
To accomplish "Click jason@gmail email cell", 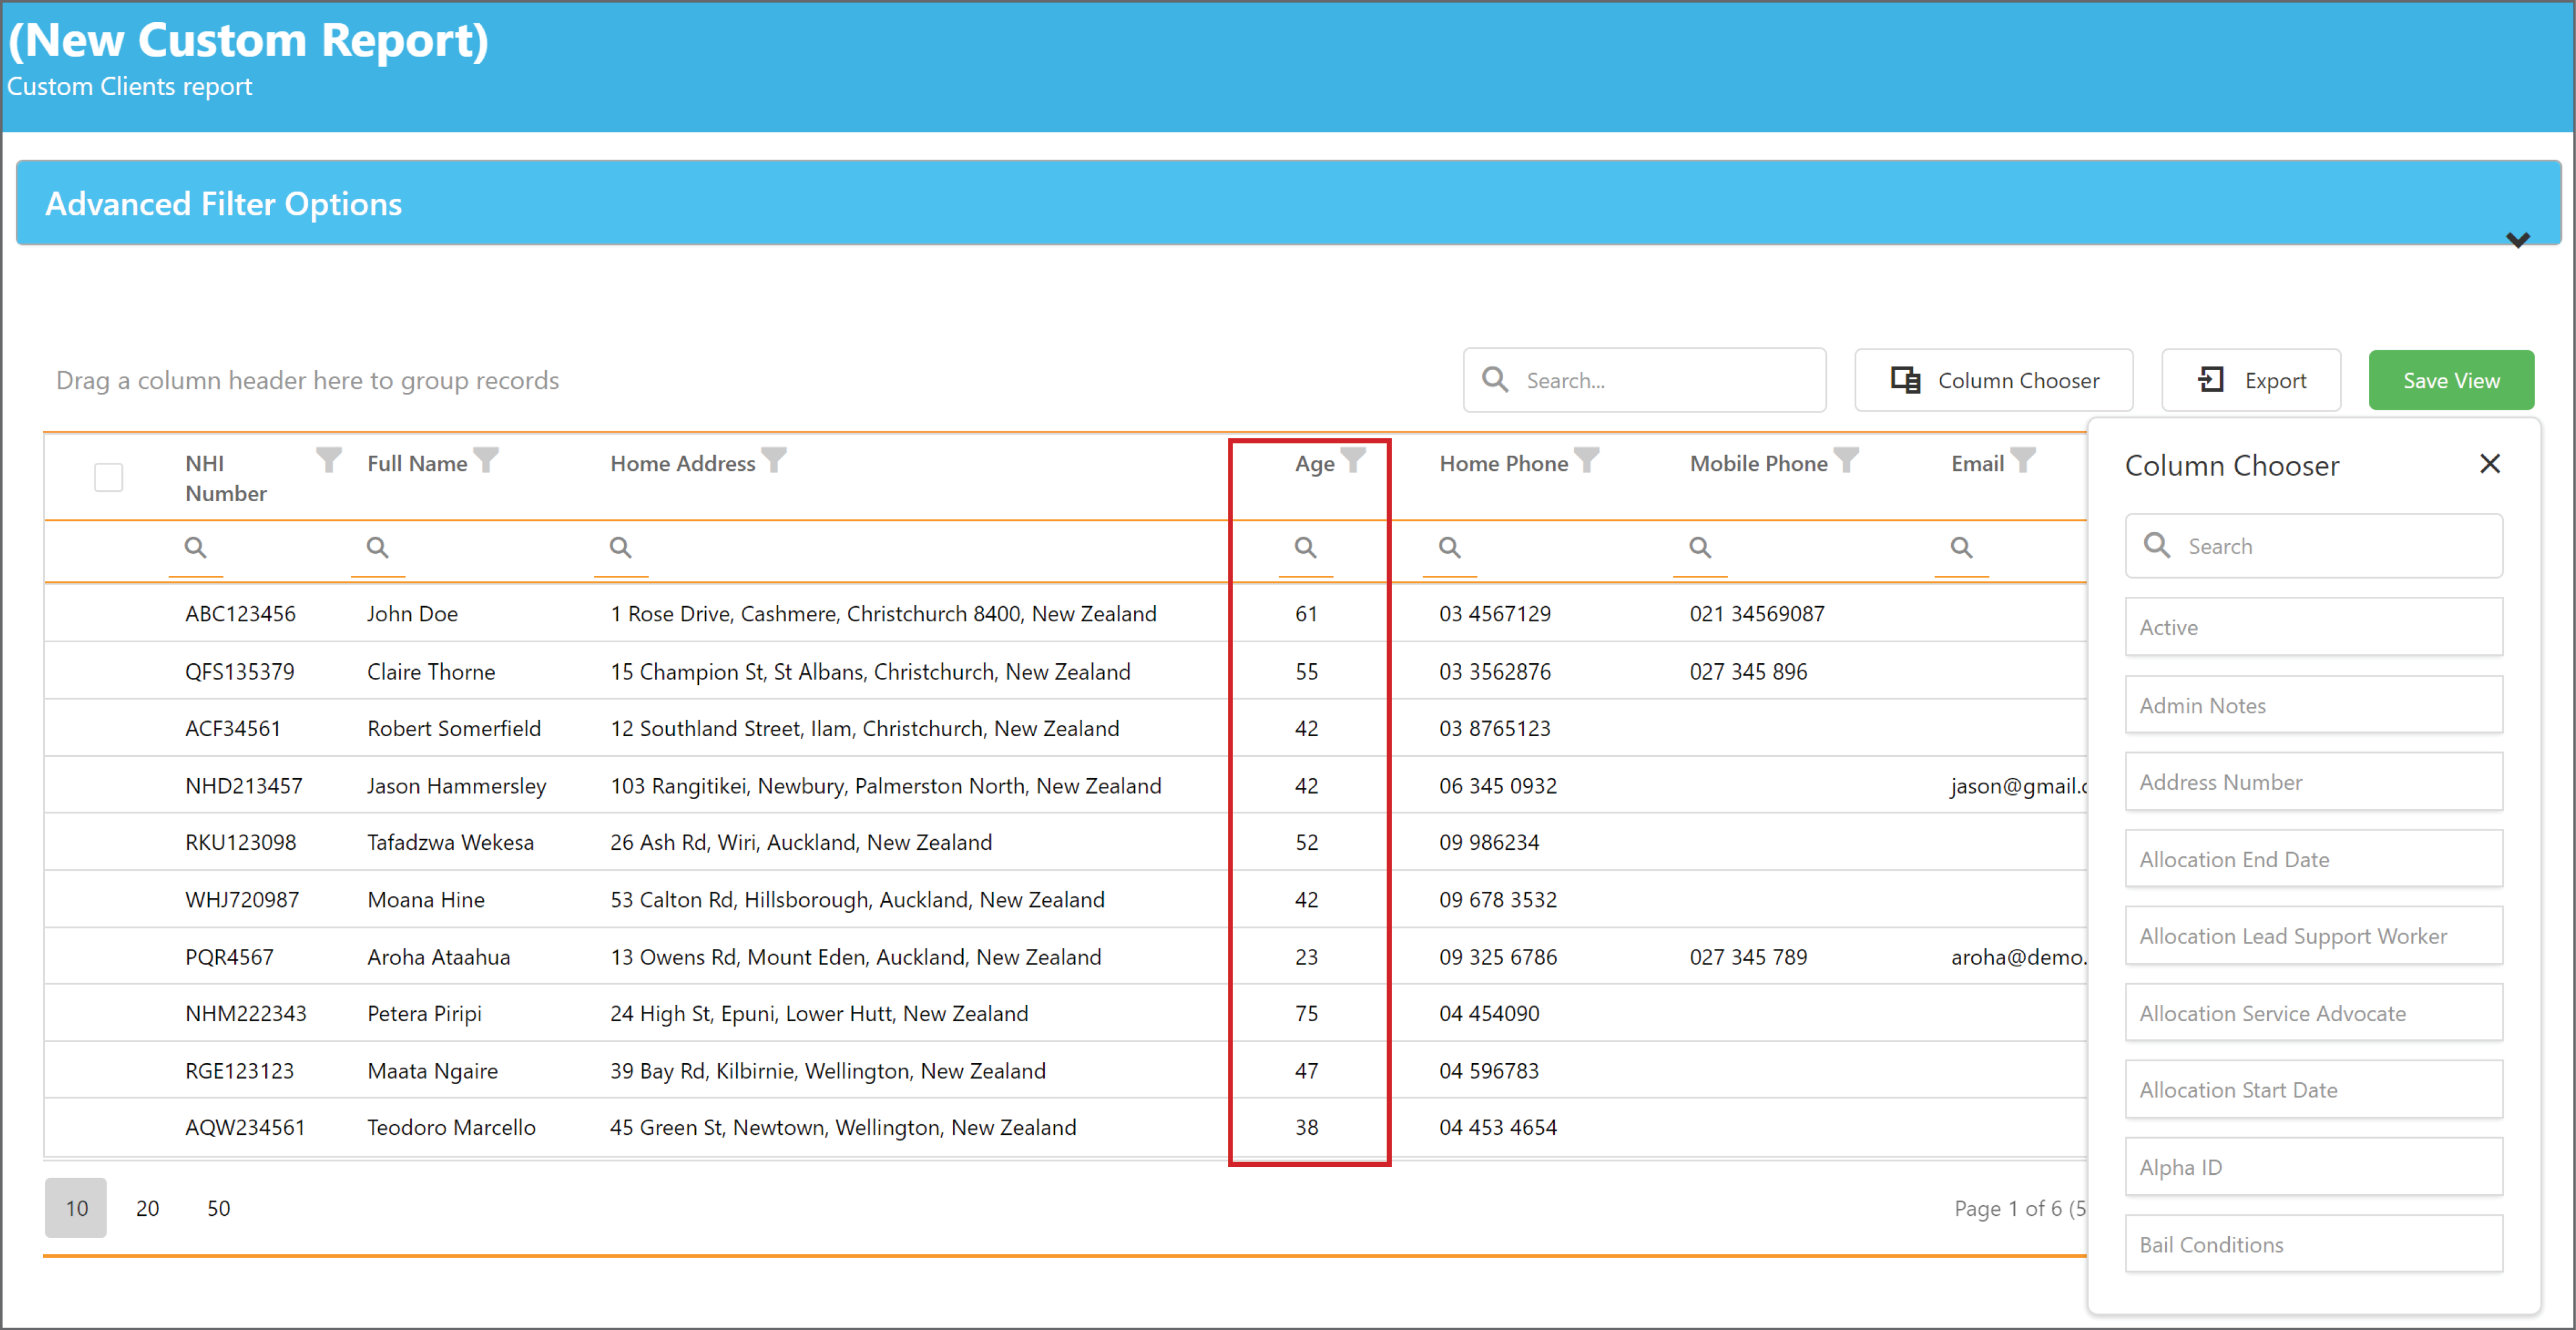I will (2018, 786).
